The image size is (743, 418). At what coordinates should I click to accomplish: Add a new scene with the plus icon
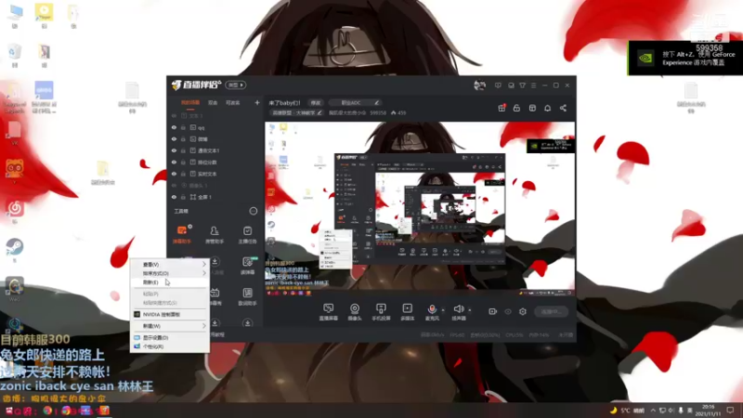coord(257,102)
